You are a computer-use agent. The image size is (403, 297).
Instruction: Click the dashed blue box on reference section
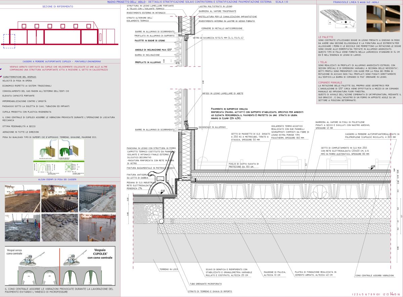click(9, 41)
